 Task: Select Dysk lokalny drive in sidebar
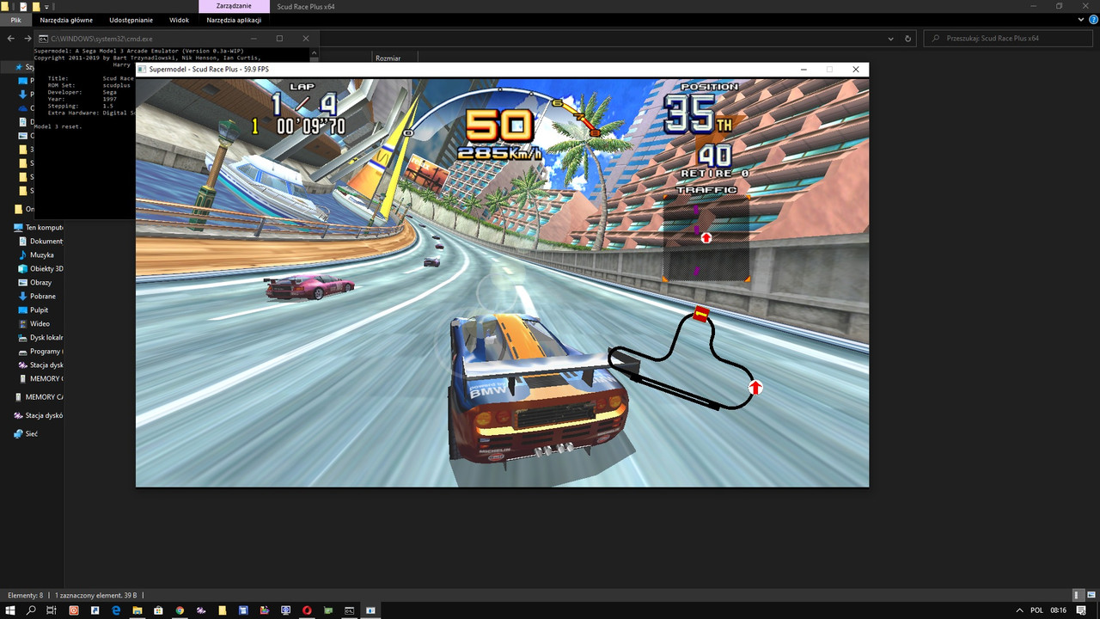(x=40, y=337)
